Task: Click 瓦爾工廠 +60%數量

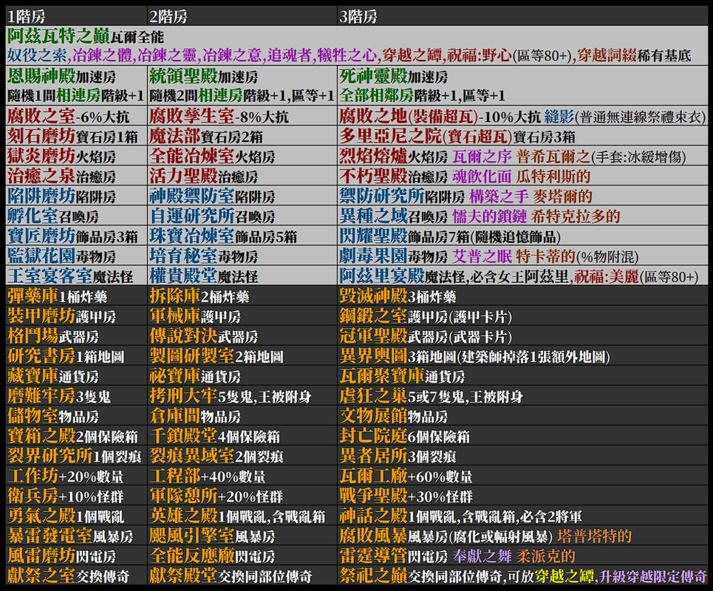Action: [522, 476]
